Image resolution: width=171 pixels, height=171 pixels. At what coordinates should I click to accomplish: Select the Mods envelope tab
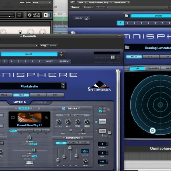(84, 143)
